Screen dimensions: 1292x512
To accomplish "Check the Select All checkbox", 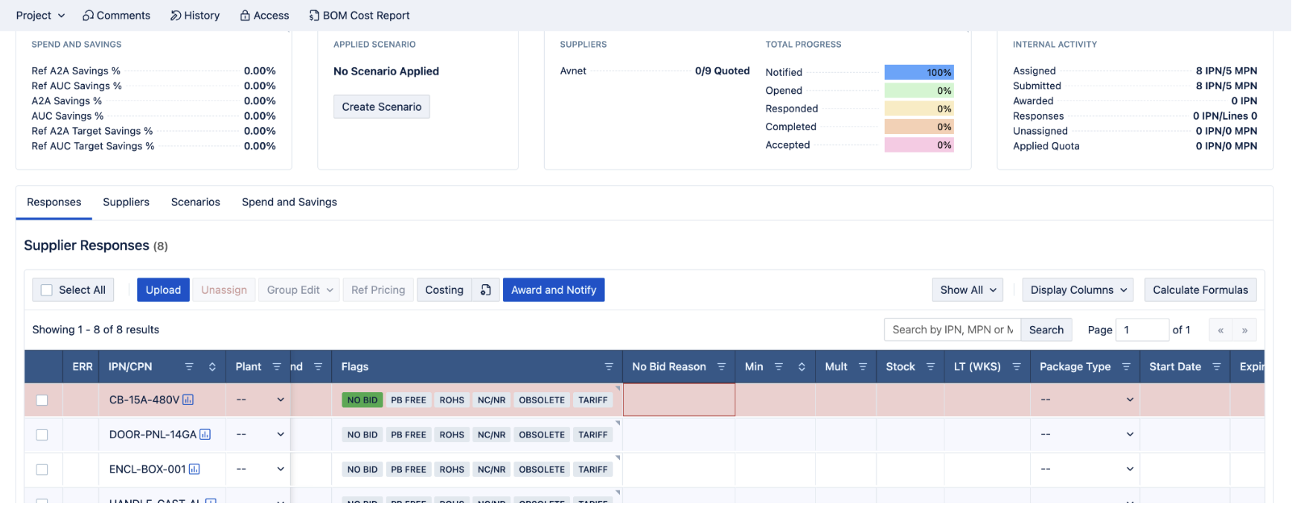I will pos(47,290).
